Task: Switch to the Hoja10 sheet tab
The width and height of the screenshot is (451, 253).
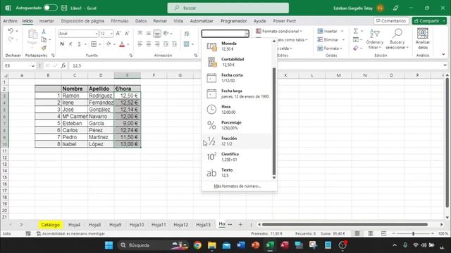Action: pyautogui.click(x=137, y=225)
